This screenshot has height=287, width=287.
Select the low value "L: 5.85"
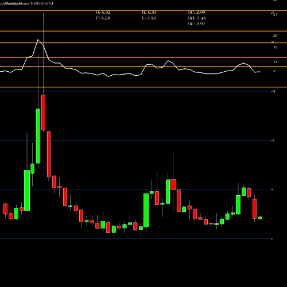click(x=149, y=18)
